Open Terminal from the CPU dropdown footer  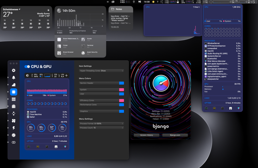(222, 108)
